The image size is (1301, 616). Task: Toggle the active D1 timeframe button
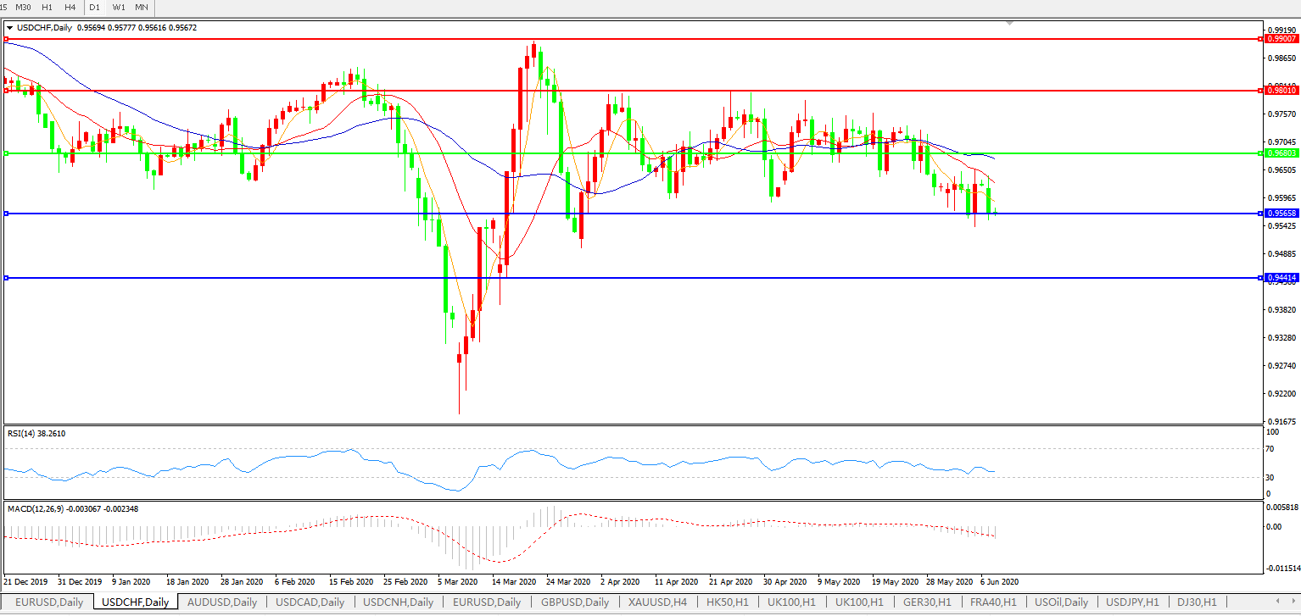click(95, 7)
